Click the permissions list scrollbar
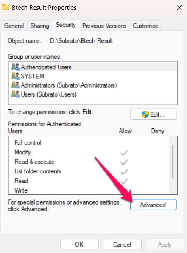This screenshot has height=253, width=187. coord(173,162)
